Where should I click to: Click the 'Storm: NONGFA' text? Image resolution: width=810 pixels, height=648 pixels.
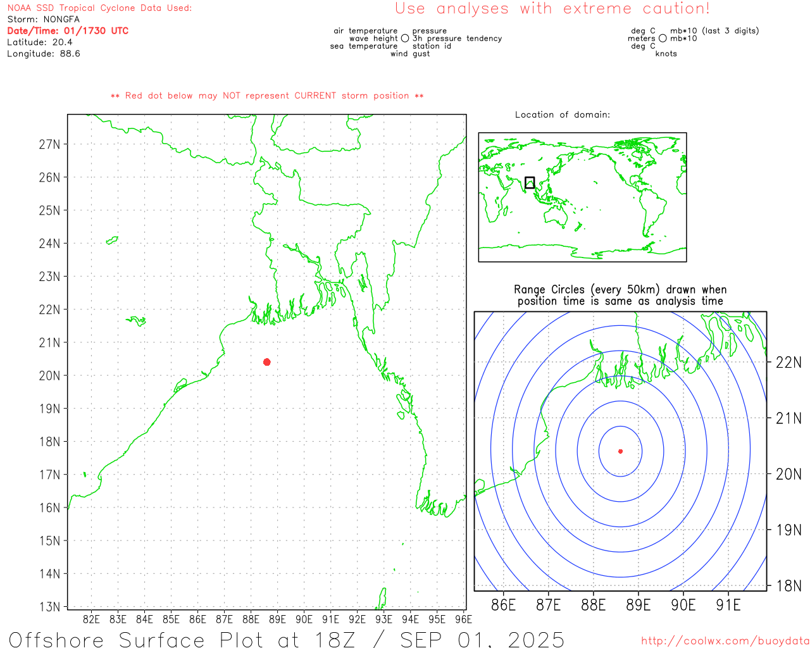coord(44,20)
